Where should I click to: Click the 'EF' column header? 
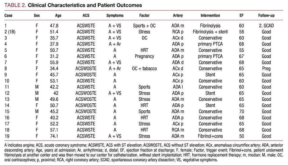click(x=241, y=15)
